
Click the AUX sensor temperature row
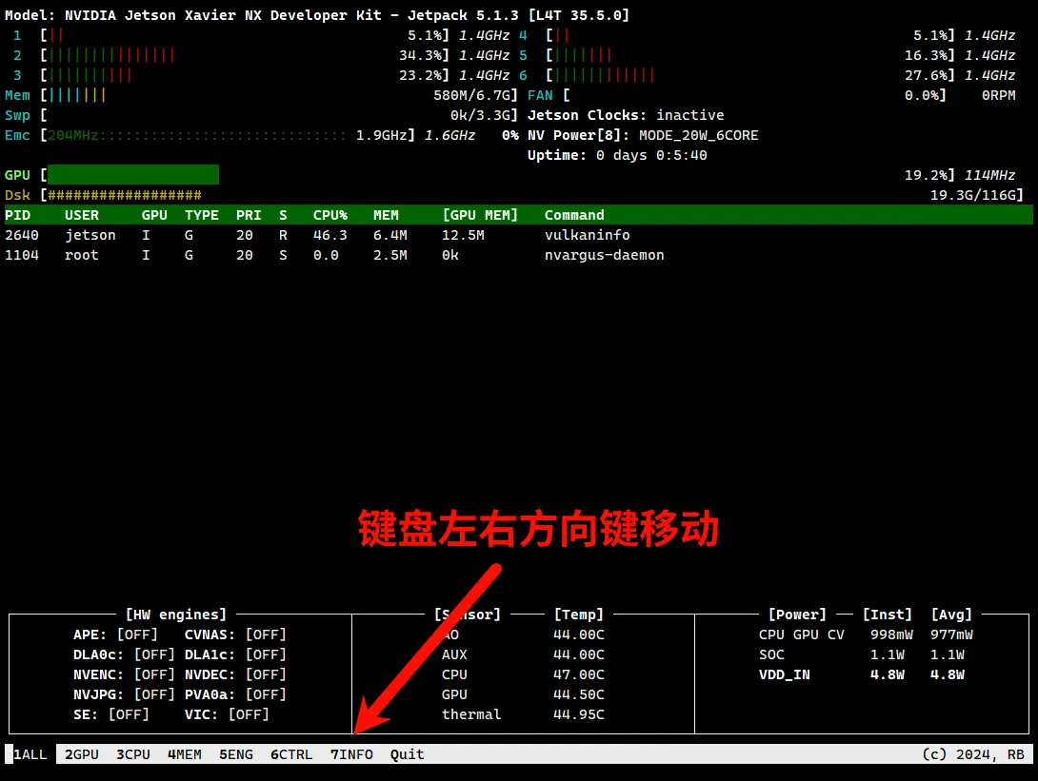point(523,654)
